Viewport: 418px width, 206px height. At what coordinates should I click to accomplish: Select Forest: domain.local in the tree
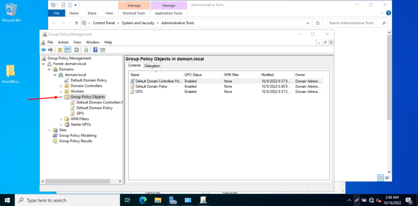pos(69,64)
